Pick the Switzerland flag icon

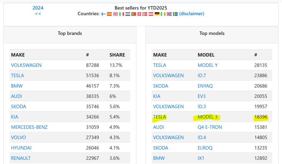[139, 14]
